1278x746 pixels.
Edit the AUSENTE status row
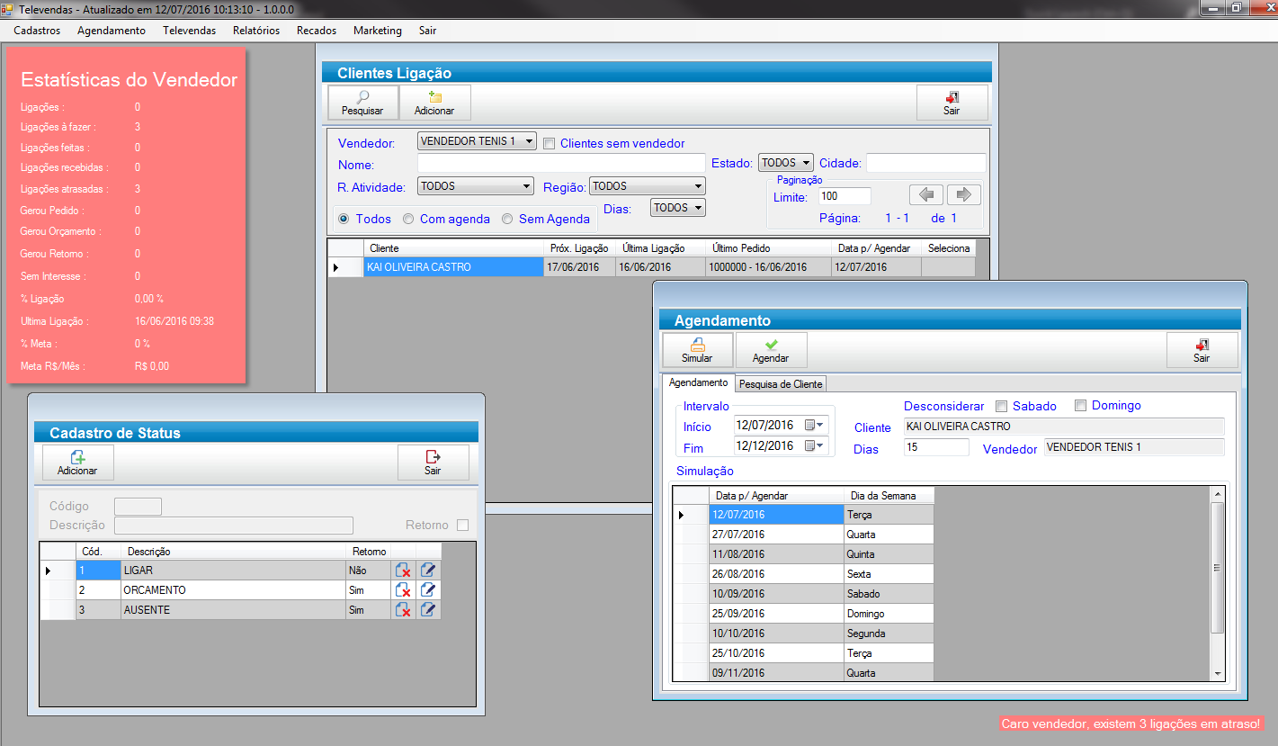(428, 610)
